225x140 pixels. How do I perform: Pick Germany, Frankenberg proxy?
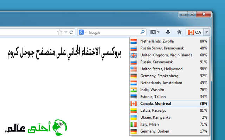(169, 76)
